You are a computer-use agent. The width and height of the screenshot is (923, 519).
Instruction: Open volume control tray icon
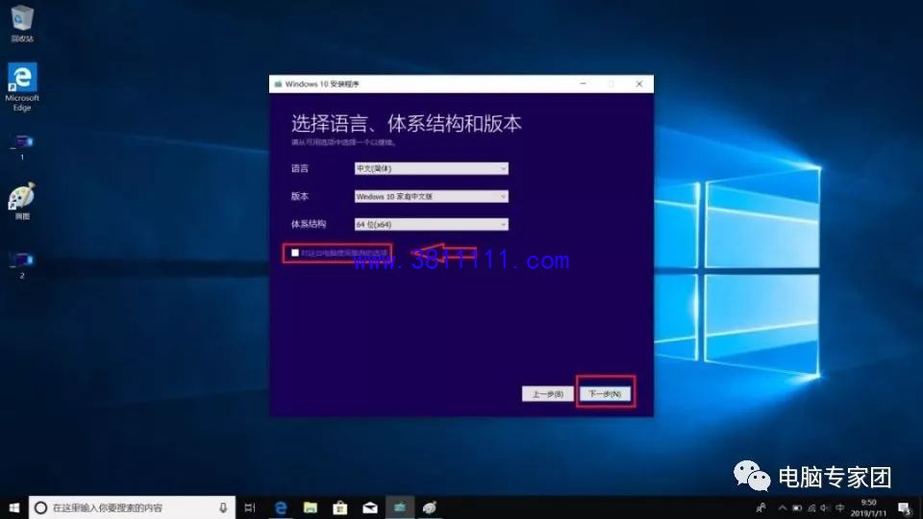(825, 507)
